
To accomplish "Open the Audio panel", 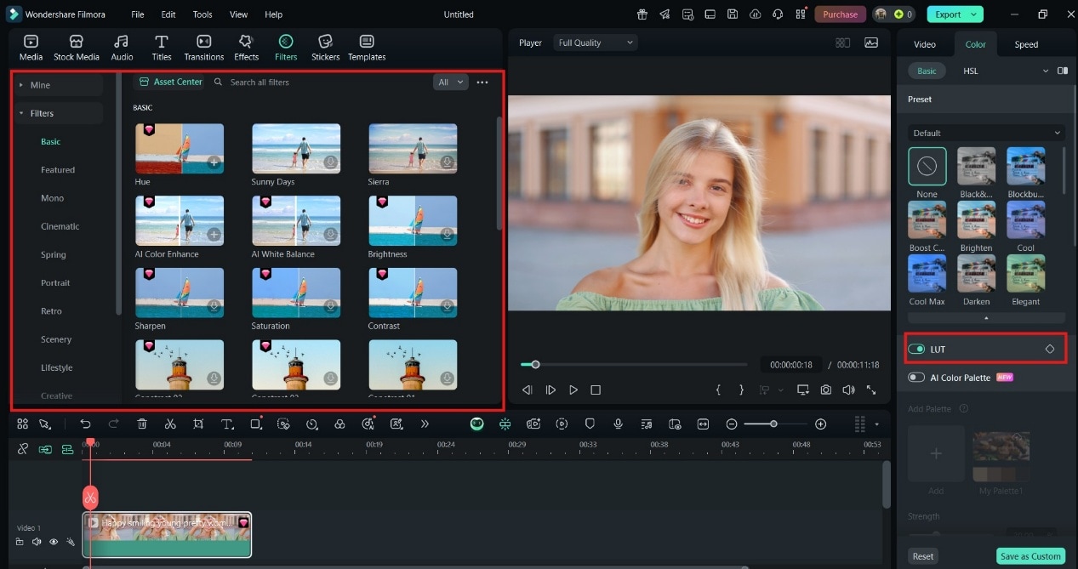I will click(x=122, y=48).
